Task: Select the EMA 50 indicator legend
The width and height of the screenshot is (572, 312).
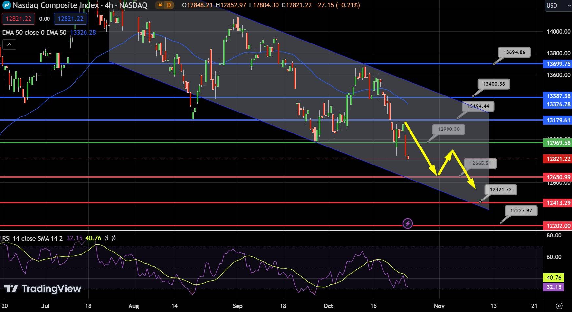Action: (x=34, y=32)
